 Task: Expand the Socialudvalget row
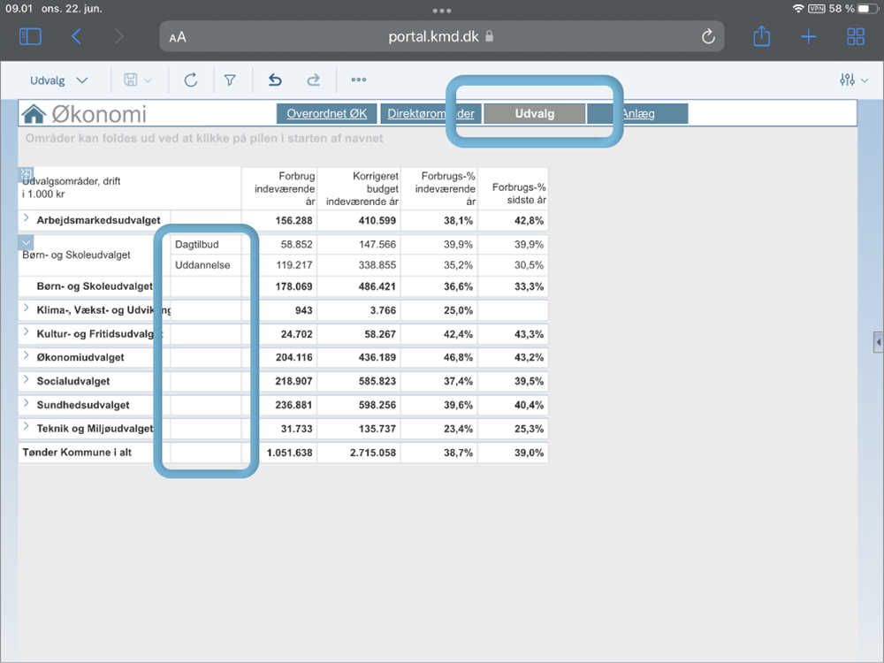[27, 380]
